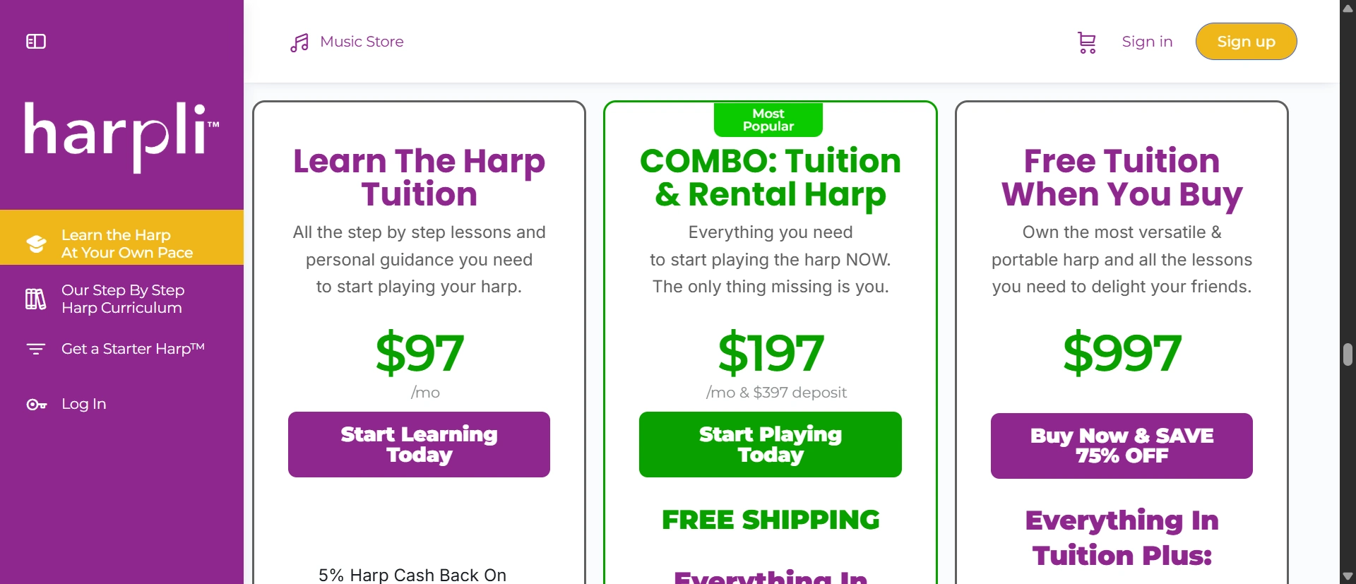
Task: Open the Log In menu item
Action: click(83, 404)
